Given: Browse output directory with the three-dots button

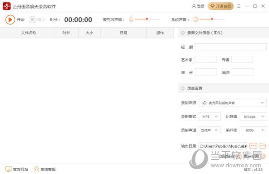Looking at the screenshot, I should coord(253,146).
